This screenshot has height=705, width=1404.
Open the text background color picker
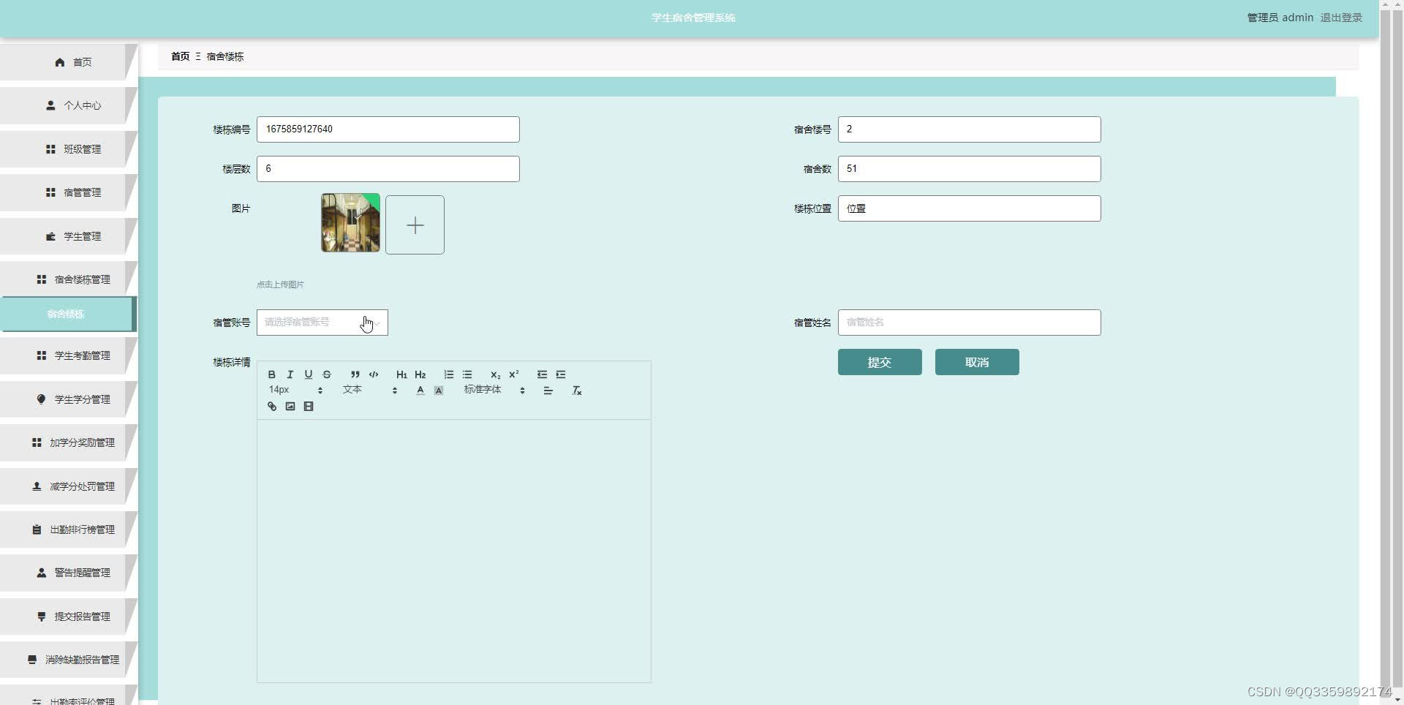(439, 391)
